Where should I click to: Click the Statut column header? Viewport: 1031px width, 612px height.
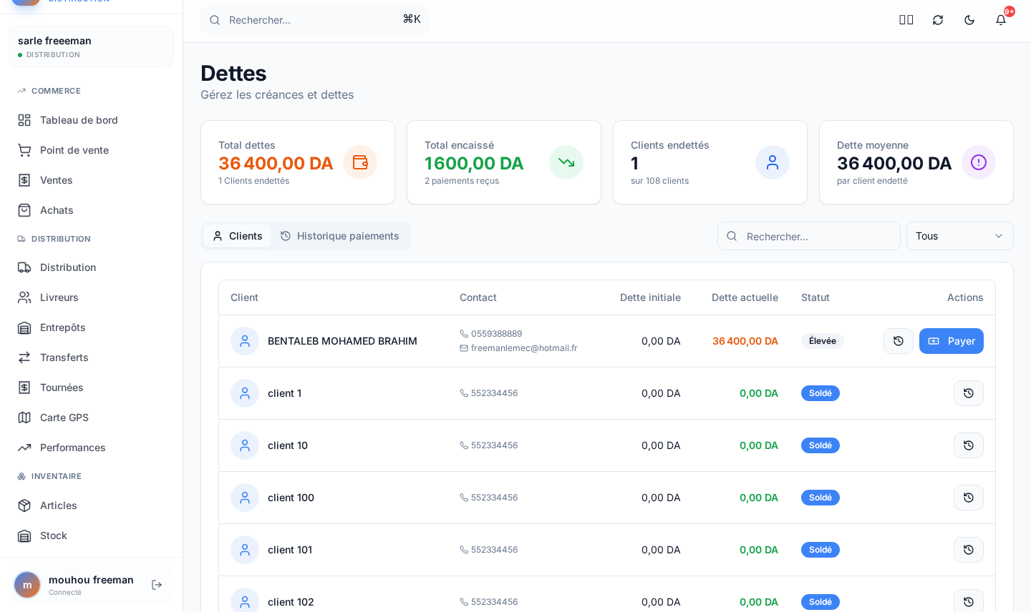(815, 297)
